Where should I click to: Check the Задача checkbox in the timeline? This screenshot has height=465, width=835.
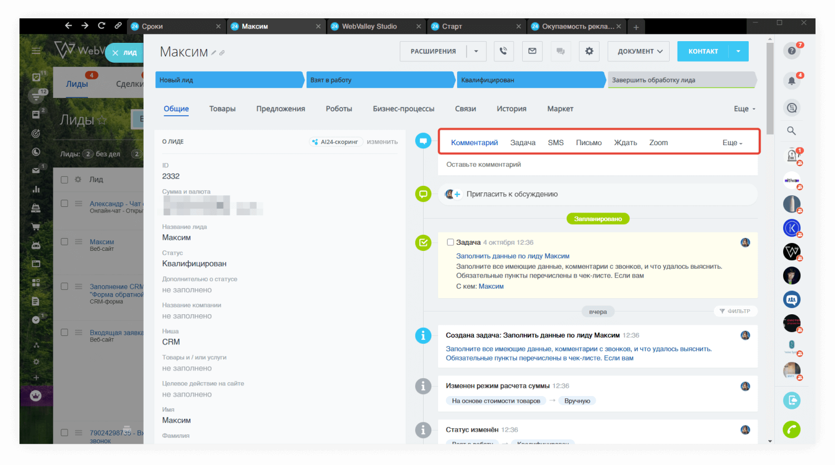coord(450,242)
